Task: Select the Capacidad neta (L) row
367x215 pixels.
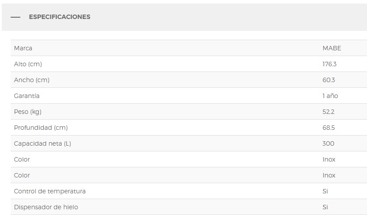Action: (x=189, y=143)
